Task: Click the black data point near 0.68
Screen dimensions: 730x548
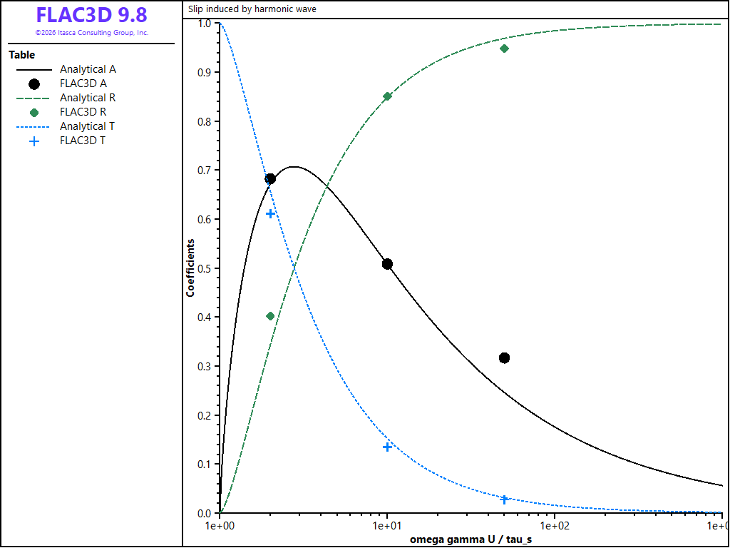Action: [270, 179]
